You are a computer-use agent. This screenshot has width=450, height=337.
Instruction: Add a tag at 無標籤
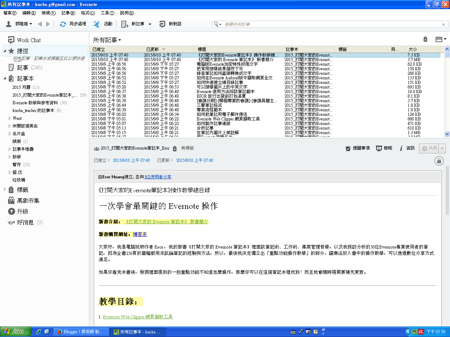click(187, 148)
